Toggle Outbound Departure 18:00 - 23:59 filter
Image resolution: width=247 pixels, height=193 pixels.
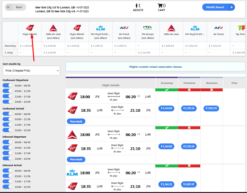(x=7, y=102)
